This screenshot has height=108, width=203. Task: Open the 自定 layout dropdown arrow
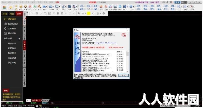[x=181, y=6]
